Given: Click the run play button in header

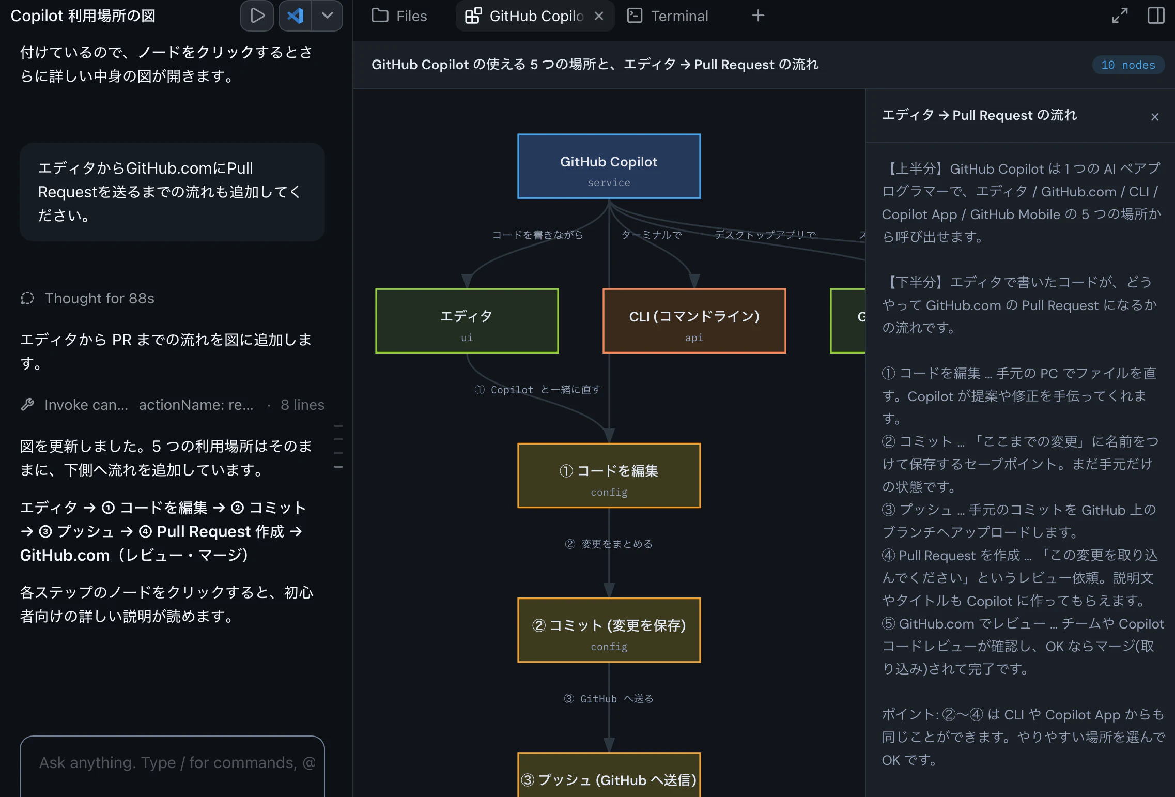Looking at the screenshot, I should click(257, 16).
